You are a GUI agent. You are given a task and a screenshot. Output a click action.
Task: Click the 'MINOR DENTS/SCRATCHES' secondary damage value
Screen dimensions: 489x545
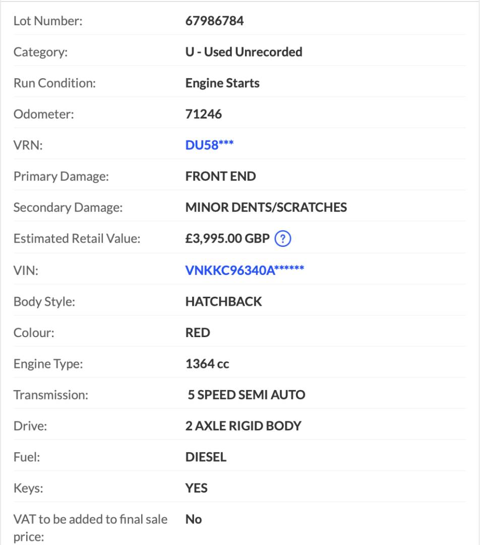[266, 207]
